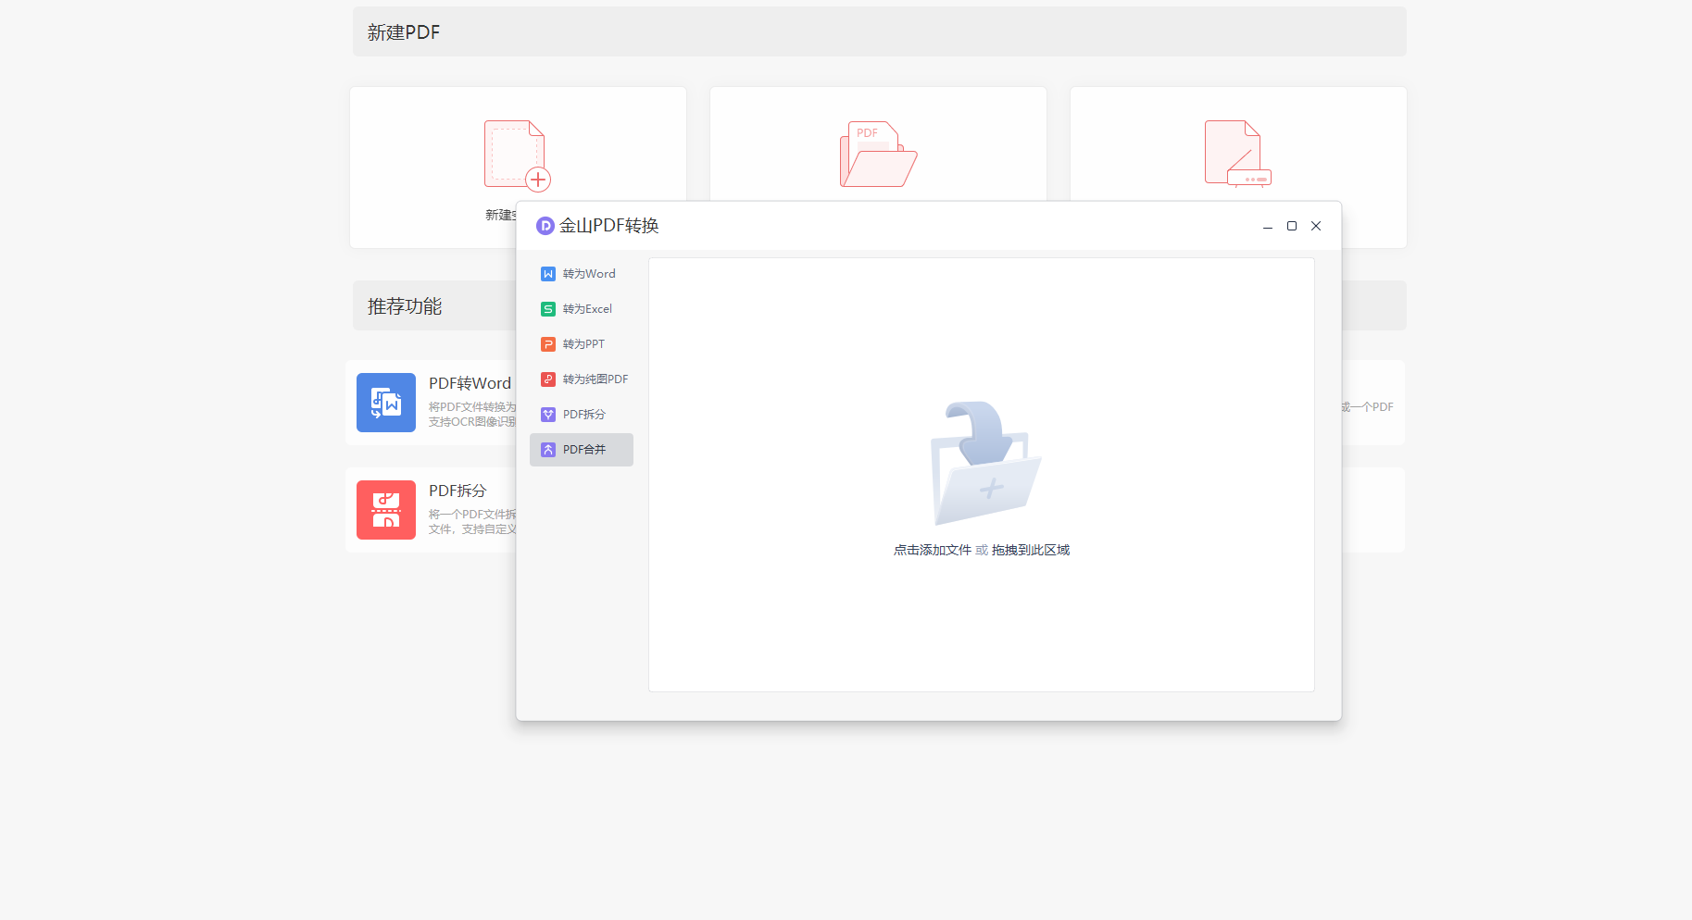Open the PDF拆分 option in the dialog sidebar

[582, 415]
